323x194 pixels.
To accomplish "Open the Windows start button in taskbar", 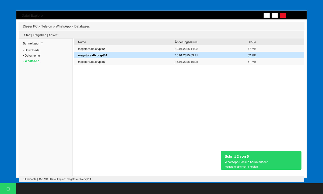I will tap(8, 189).
